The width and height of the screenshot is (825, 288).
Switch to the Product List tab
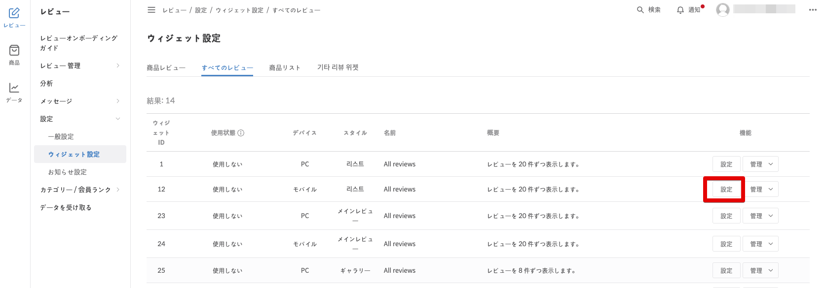[x=284, y=67]
